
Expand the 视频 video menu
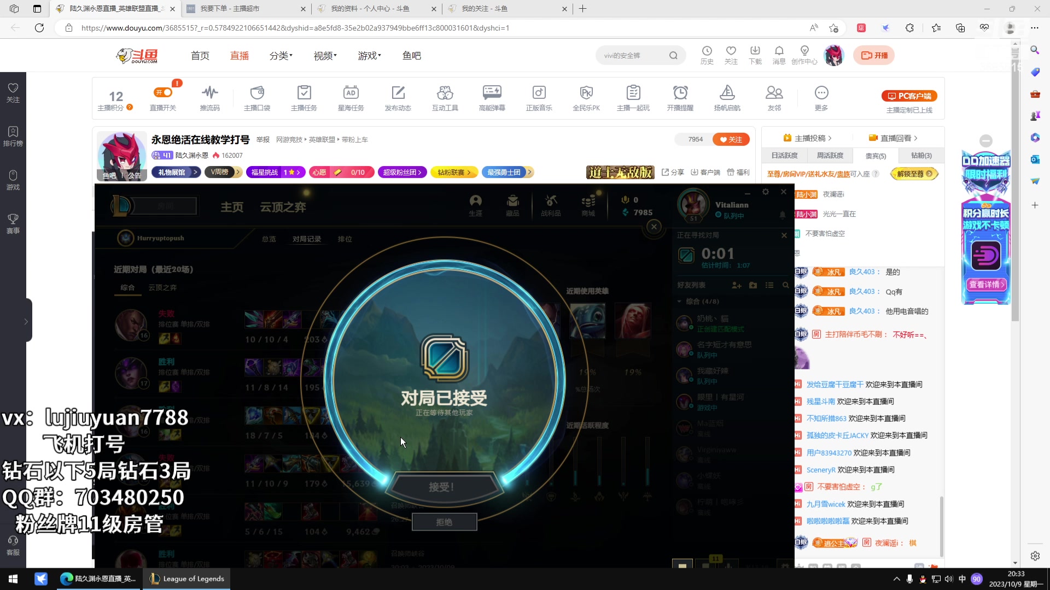[x=325, y=56]
